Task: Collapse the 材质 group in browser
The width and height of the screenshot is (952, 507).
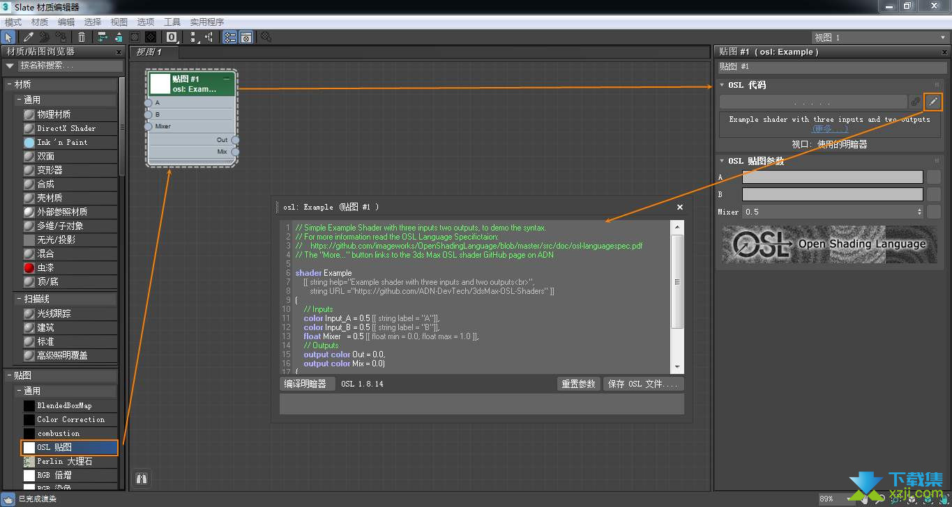Action: coord(9,84)
